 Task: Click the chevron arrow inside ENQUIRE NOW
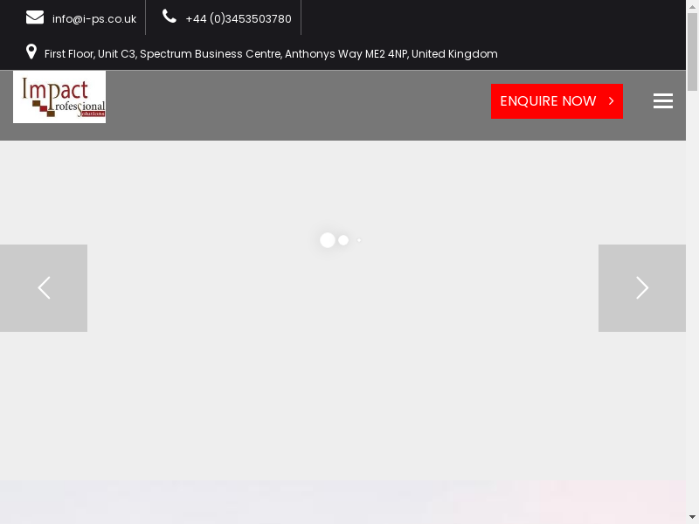(611, 101)
